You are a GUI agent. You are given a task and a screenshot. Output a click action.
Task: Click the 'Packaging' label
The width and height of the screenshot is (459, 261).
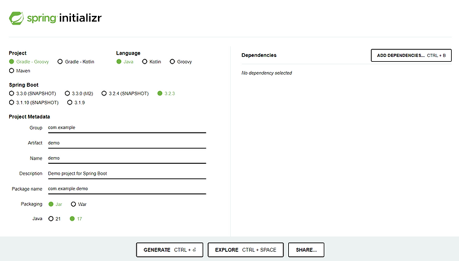(x=31, y=204)
